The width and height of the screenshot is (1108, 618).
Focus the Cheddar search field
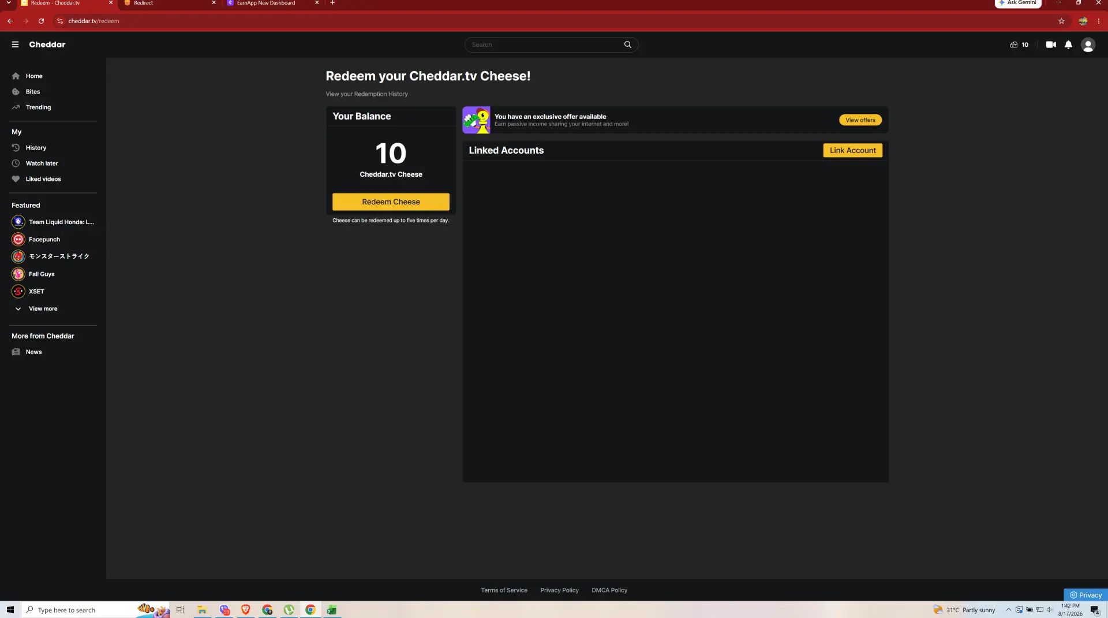(x=545, y=44)
